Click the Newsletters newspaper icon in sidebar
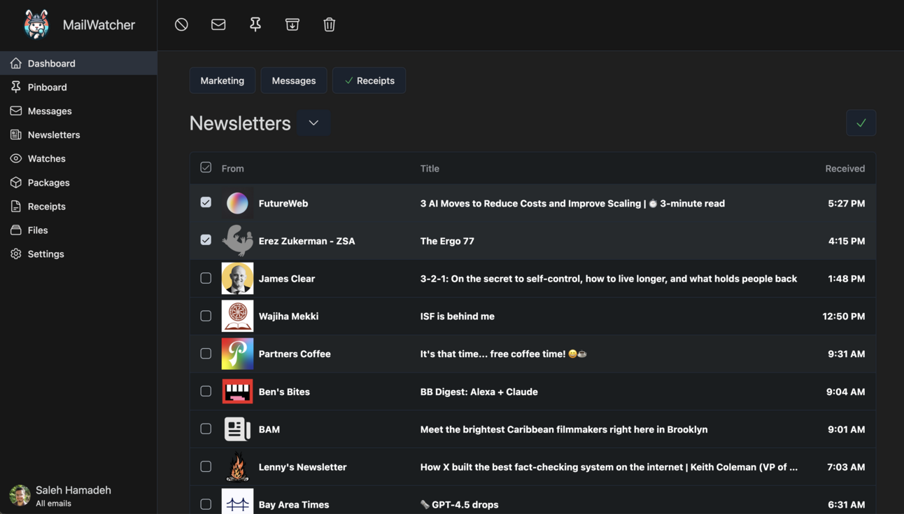904x514 pixels. 16,134
